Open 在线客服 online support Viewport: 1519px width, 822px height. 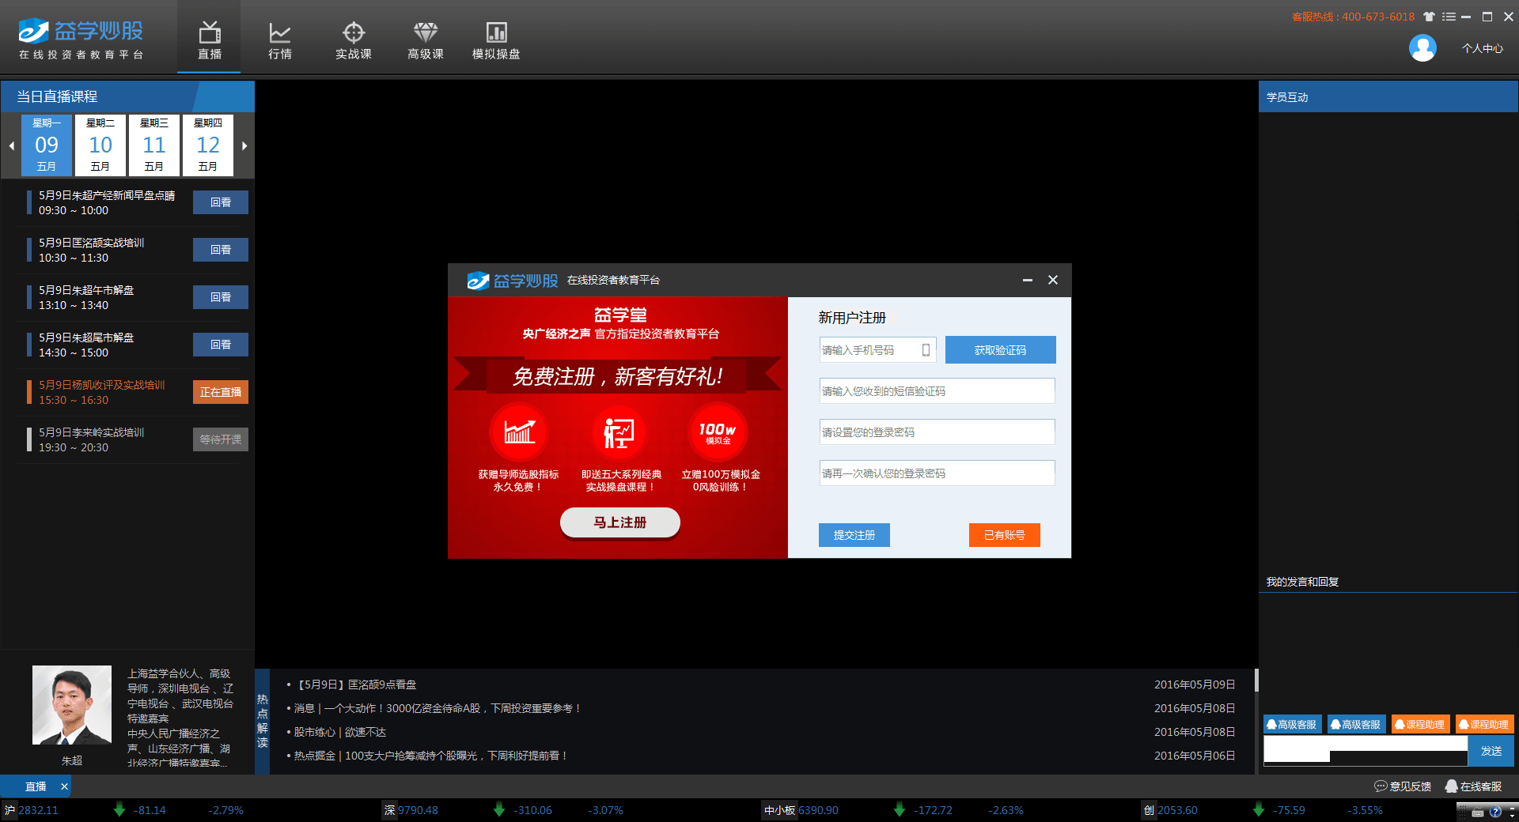click(x=1473, y=786)
